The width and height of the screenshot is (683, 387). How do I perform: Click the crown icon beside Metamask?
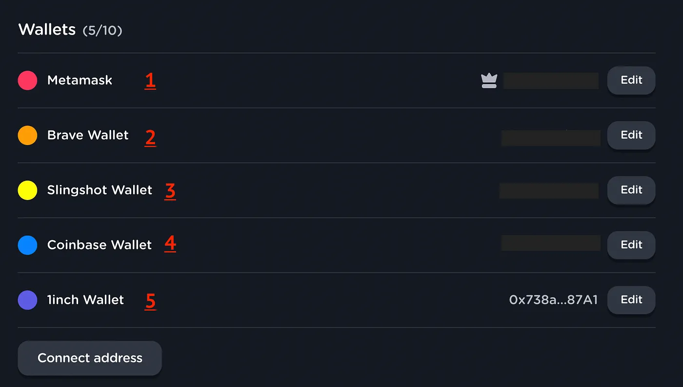489,80
